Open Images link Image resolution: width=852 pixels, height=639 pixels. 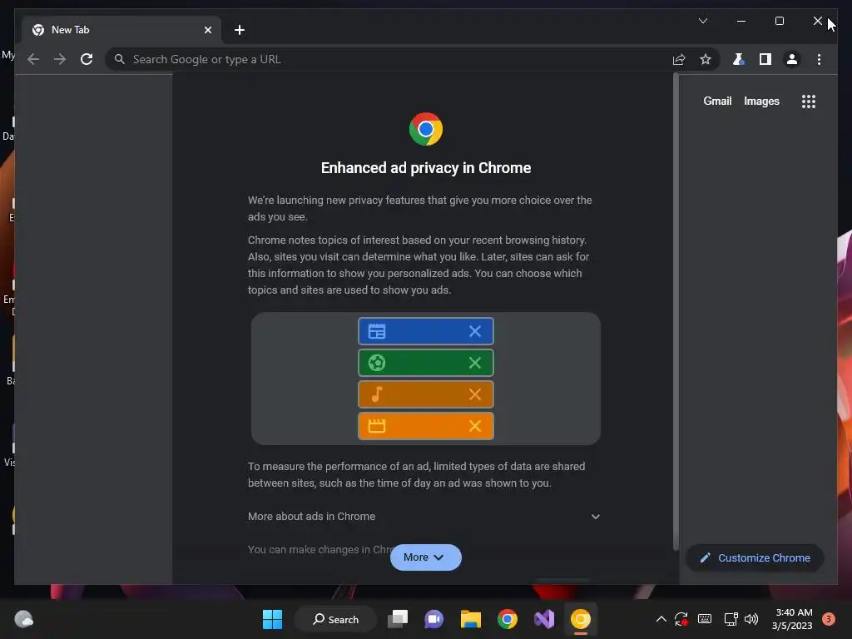pyautogui.click(x=761, y=101)
